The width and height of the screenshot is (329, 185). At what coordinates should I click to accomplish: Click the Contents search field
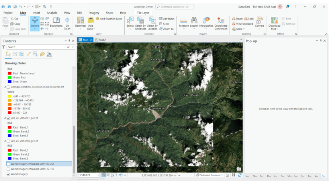(x=37, y=47)
